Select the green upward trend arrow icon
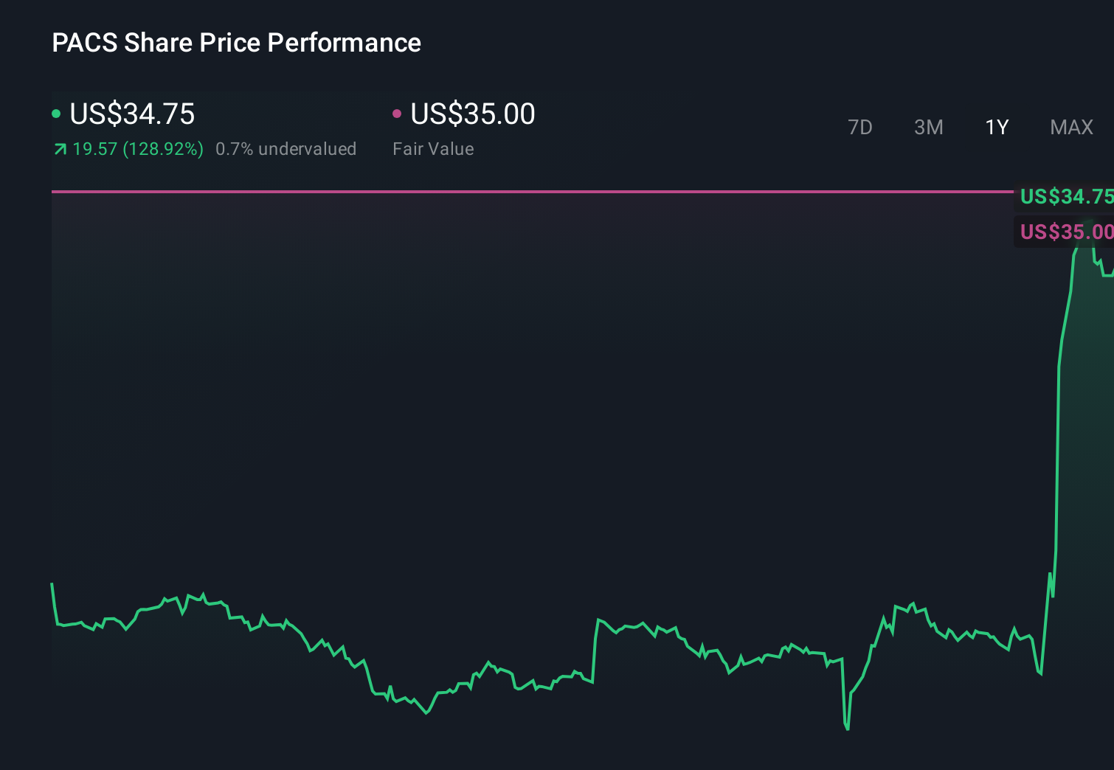The height and width of the screenshot is (770, 1114). pos(60,148)
